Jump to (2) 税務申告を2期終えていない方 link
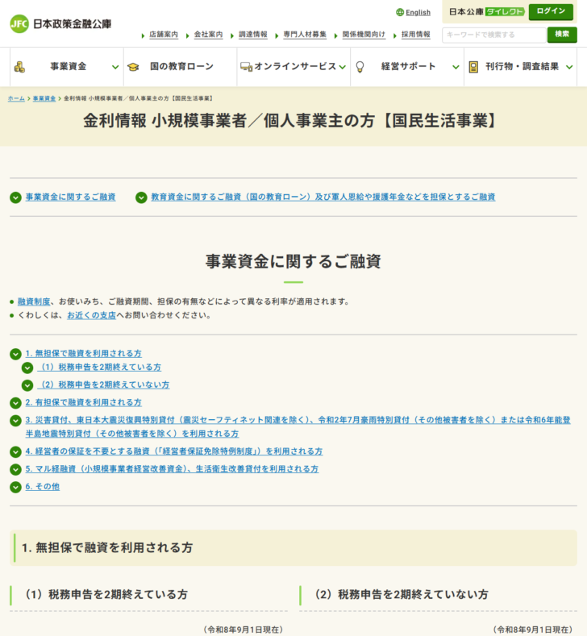 tap(103, 385)
